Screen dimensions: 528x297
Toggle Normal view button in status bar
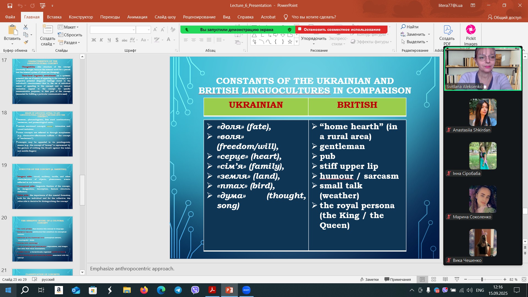[422, 279]
